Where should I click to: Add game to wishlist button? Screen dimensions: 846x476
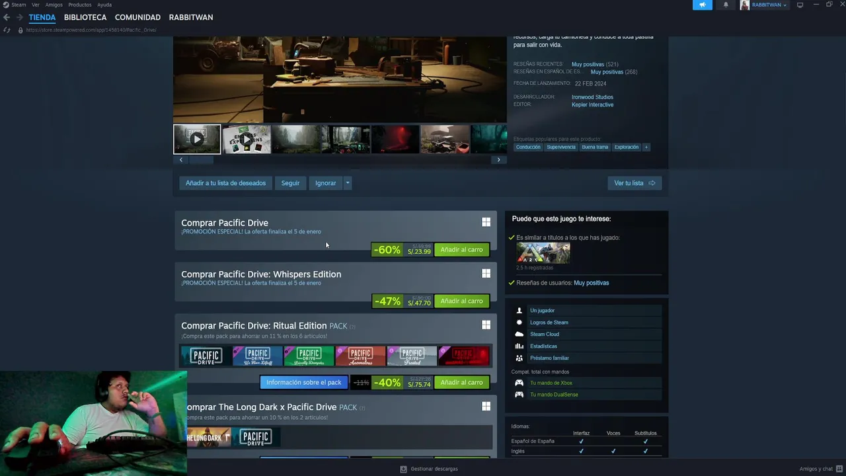point(225,183)
